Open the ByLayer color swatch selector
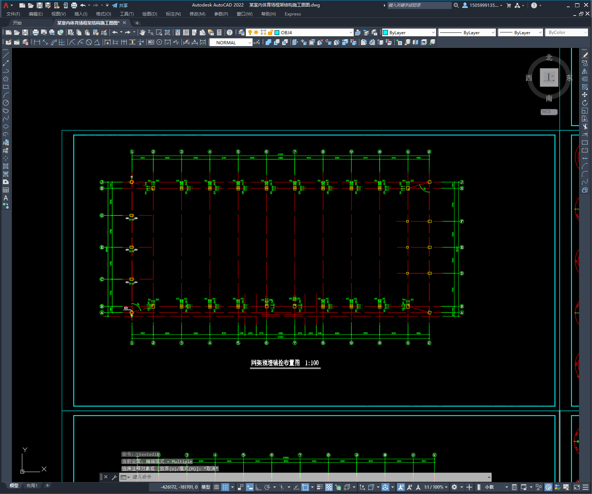Viewport: 592px width, 494px height. coord(409,32)
